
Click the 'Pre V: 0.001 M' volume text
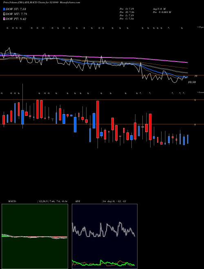162,12
